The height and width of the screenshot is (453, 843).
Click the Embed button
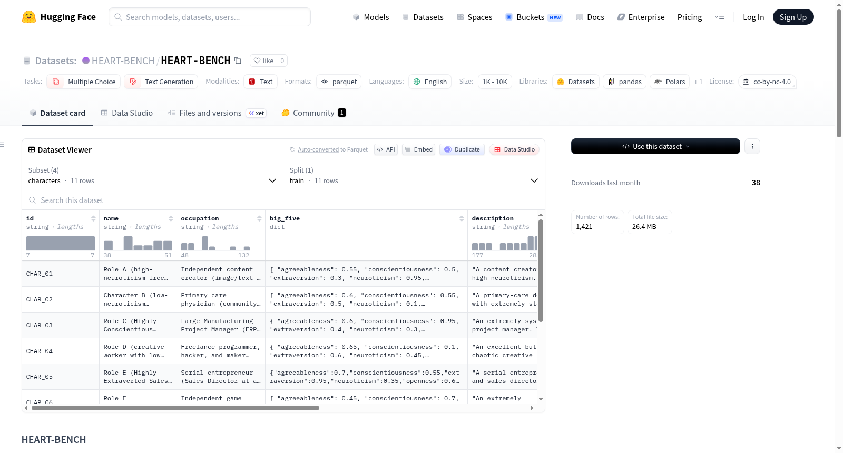coord(419,149)
